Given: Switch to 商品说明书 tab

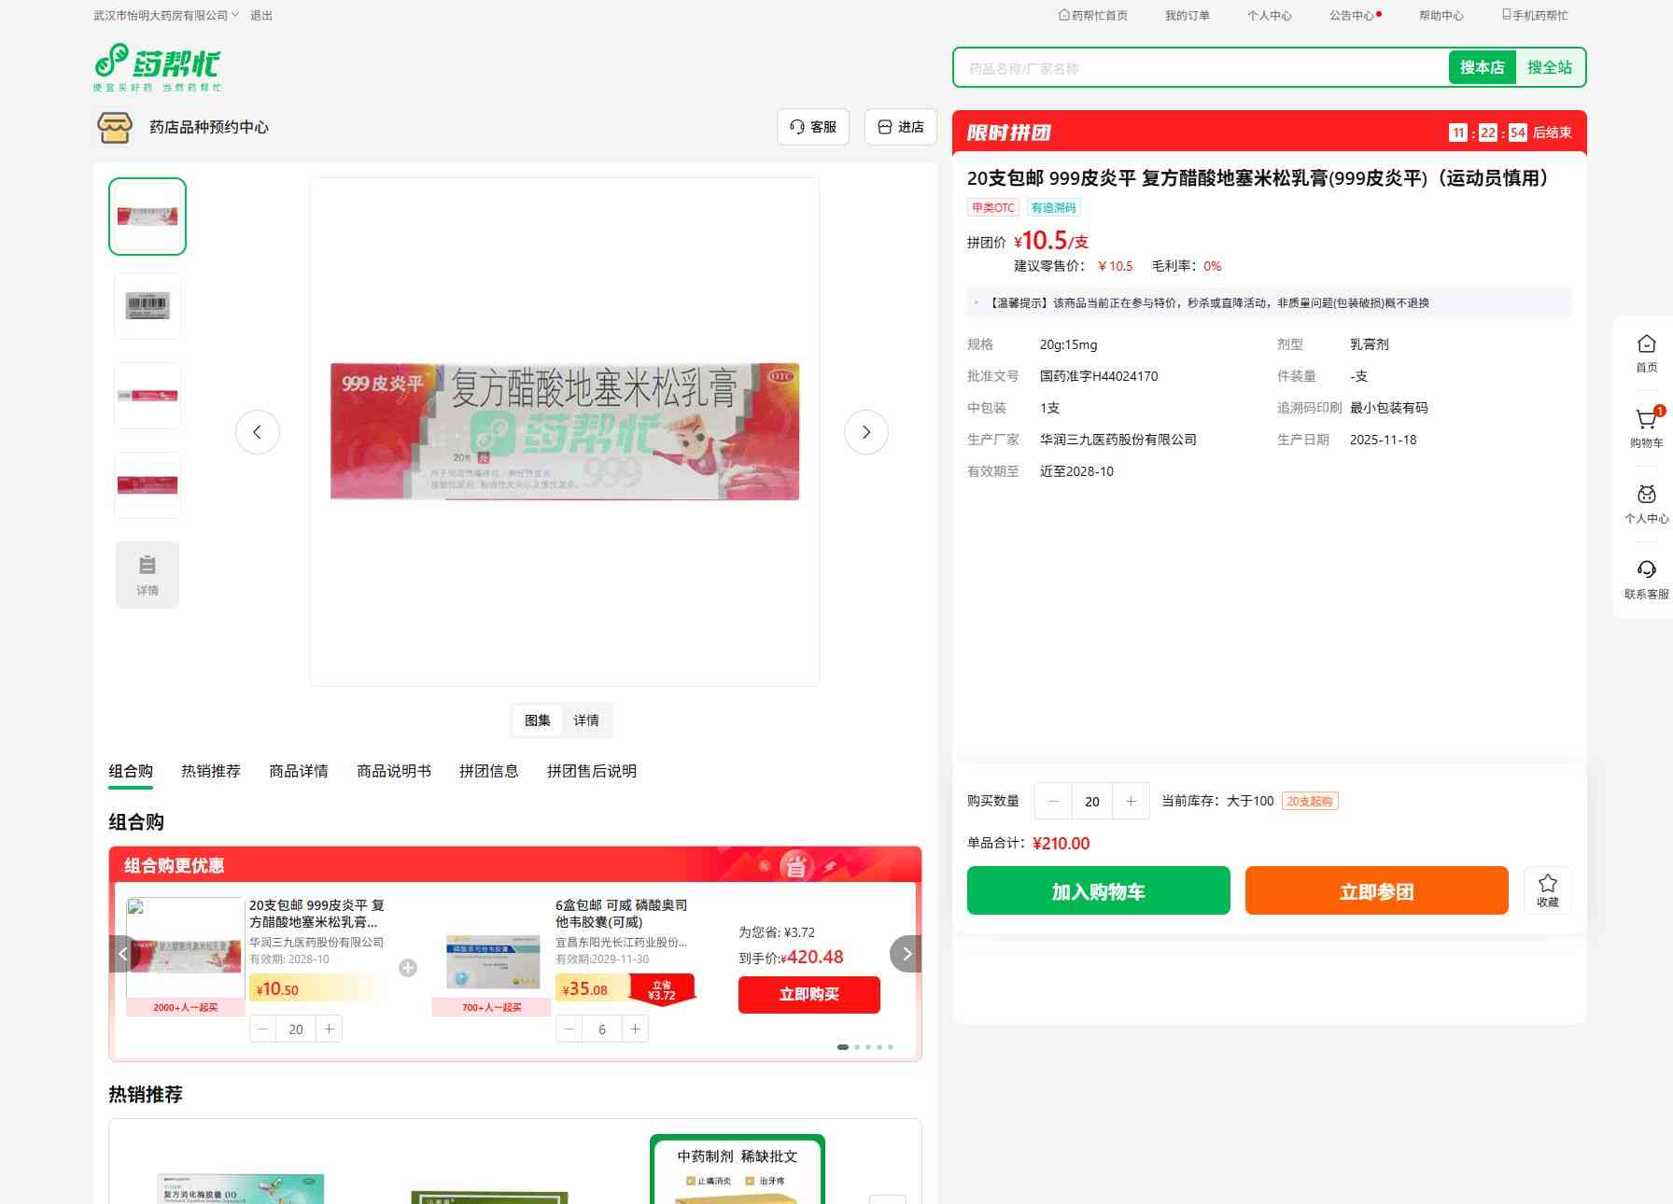Looking at the screenshot, I should point(393,771).
